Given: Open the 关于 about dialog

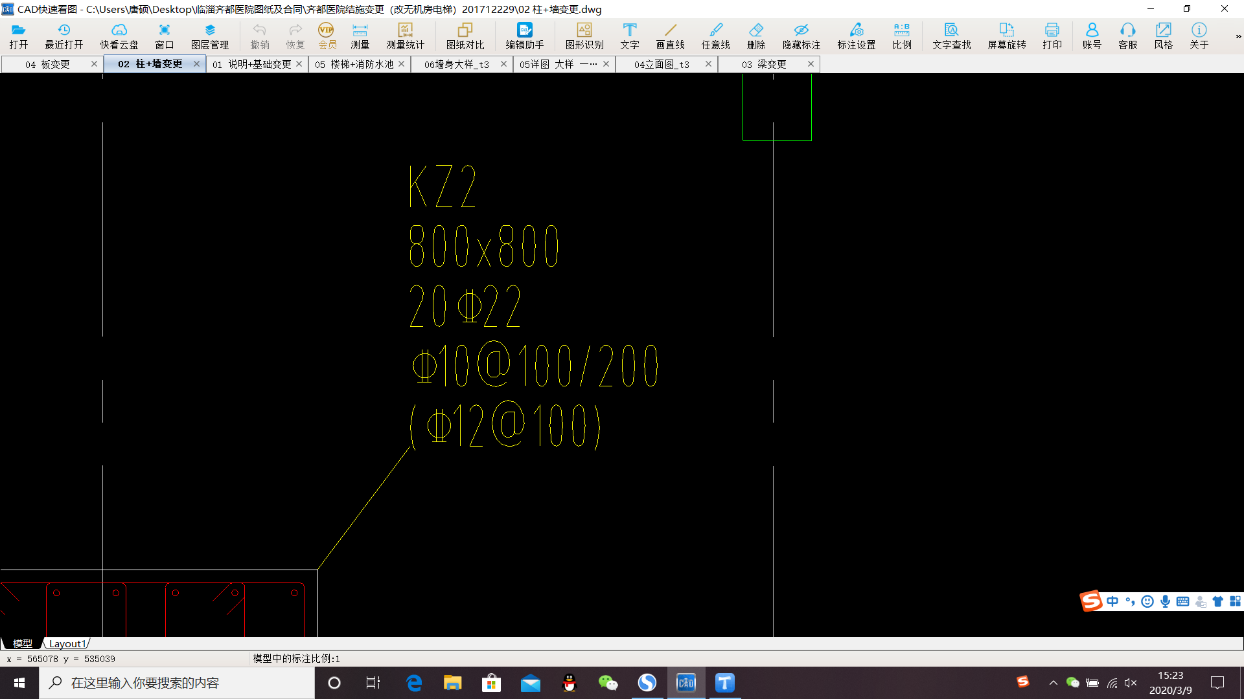Looking at the screenshot, I should click(1199, 36).
